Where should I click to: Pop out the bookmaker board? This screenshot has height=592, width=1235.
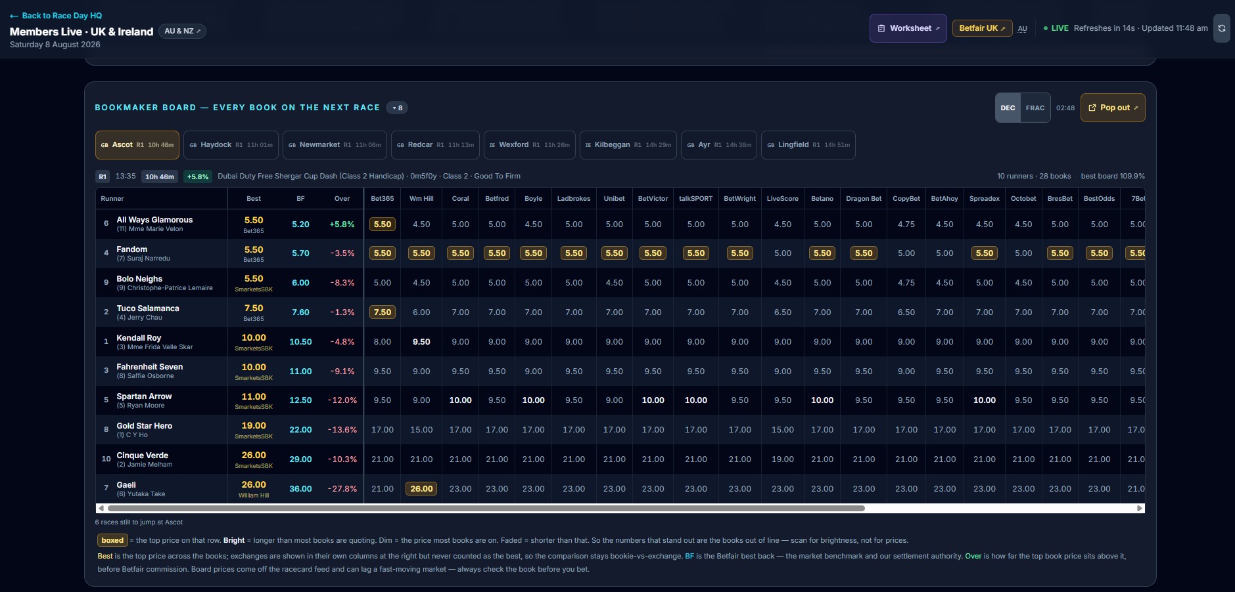[1113, 108]
